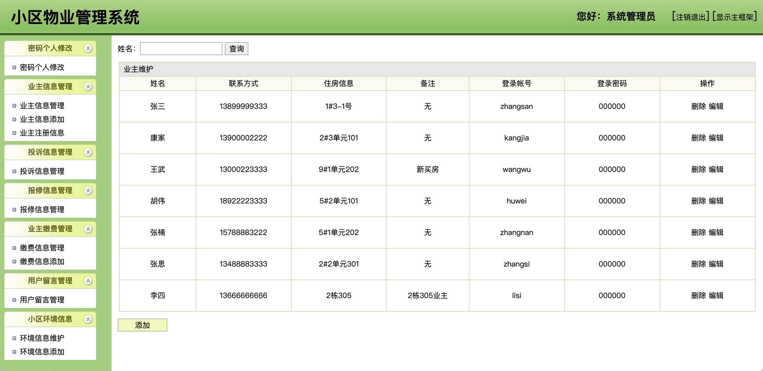Click 注销退出 to log out
Image resolution: width=763 pixels, height=371 pixels.
click(689, 17)
